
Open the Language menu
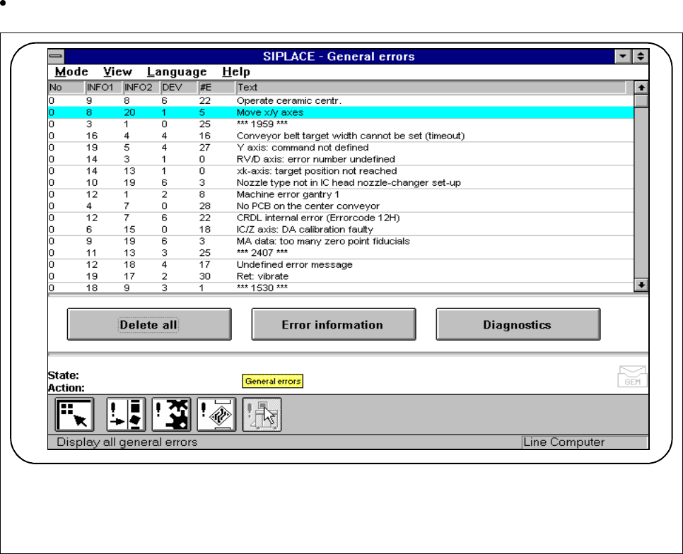(177, 72)
